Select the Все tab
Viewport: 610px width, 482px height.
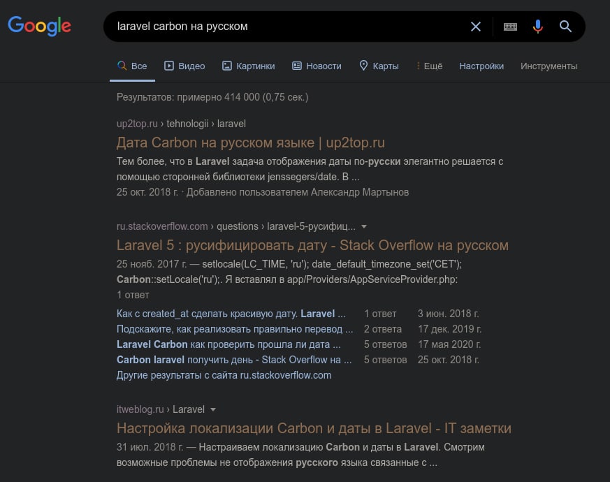[x=132, y=66]
